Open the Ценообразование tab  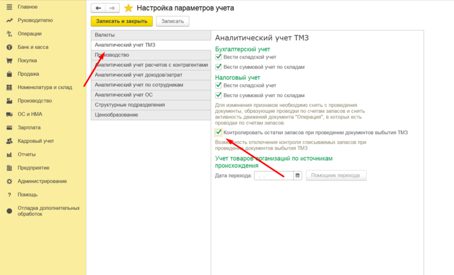pos(150,115)
